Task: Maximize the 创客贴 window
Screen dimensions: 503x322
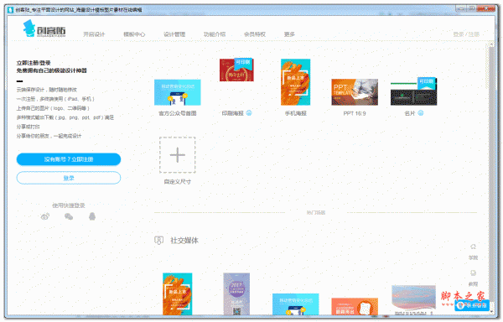Action: coord(471,8)
